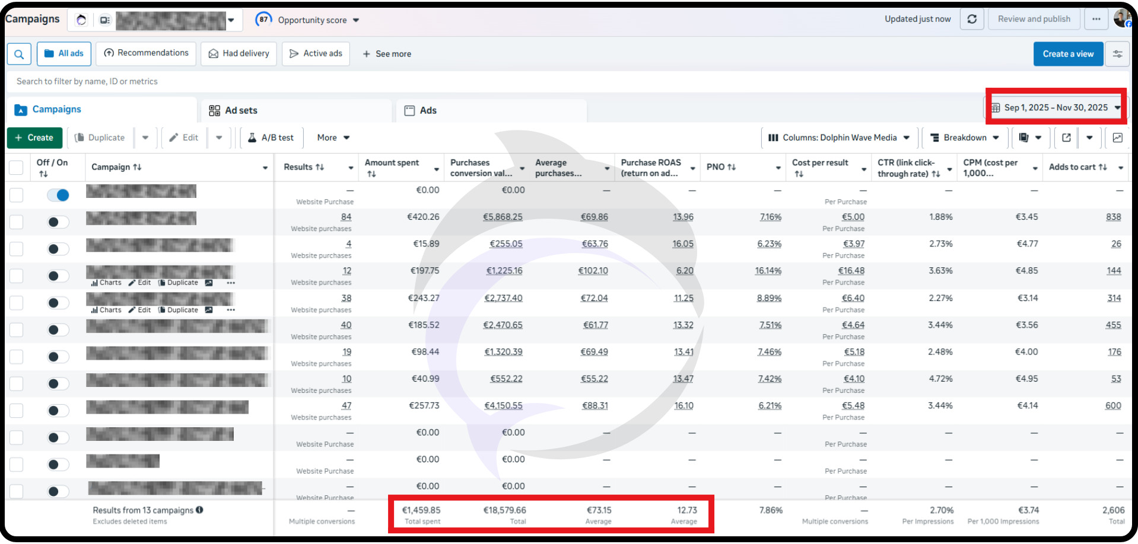
Task: Select the checkbox for the €98.44 campaign row
Action: tap(16, 356)
